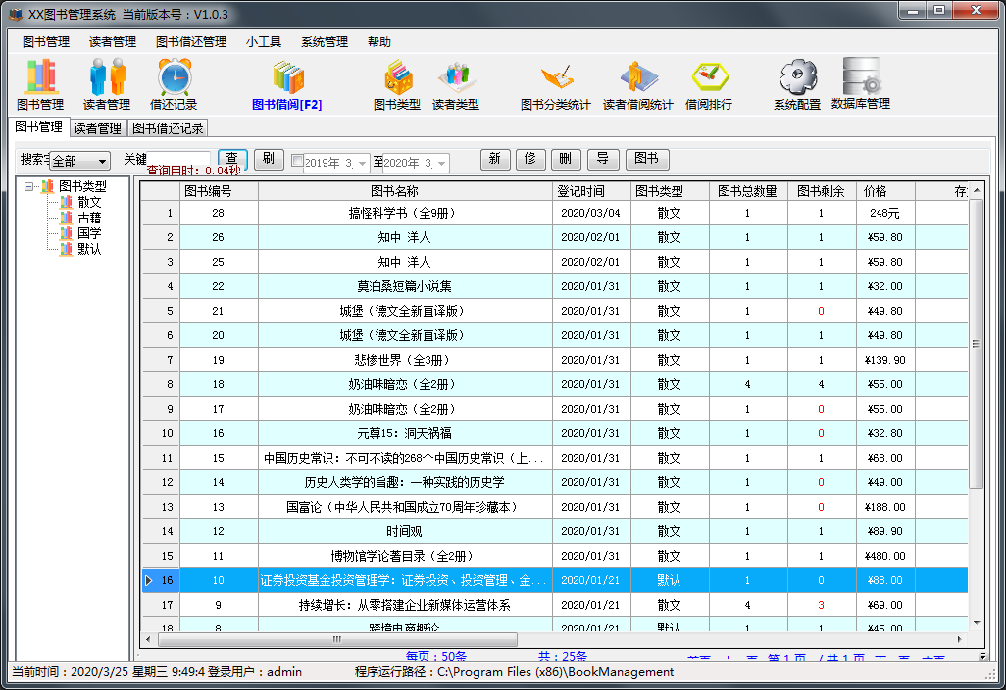1006x690 pixels.
Task: Sort by the 图书编号 column header
Action: 219,191
